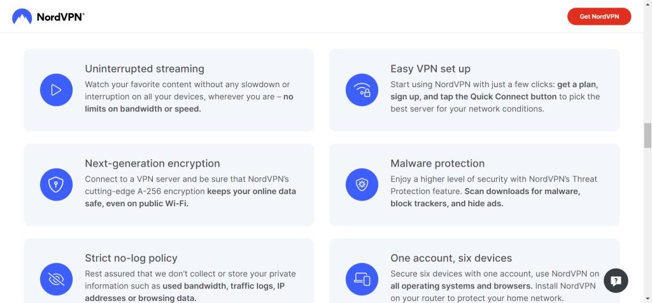The height and width of the screenshot is (303, 652).
Task: Click the Wi-Fi lock icon for Easy VPN set up
Action: click(x=362, y=90)
